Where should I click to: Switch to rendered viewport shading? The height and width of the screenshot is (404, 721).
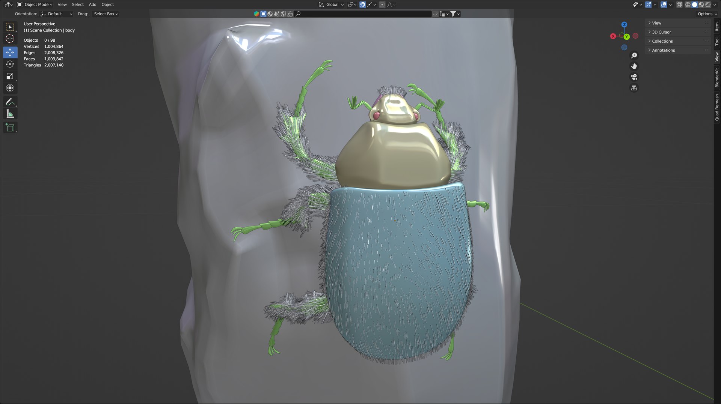click(708, 5)
